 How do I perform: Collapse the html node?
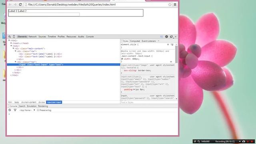(9, 40)
